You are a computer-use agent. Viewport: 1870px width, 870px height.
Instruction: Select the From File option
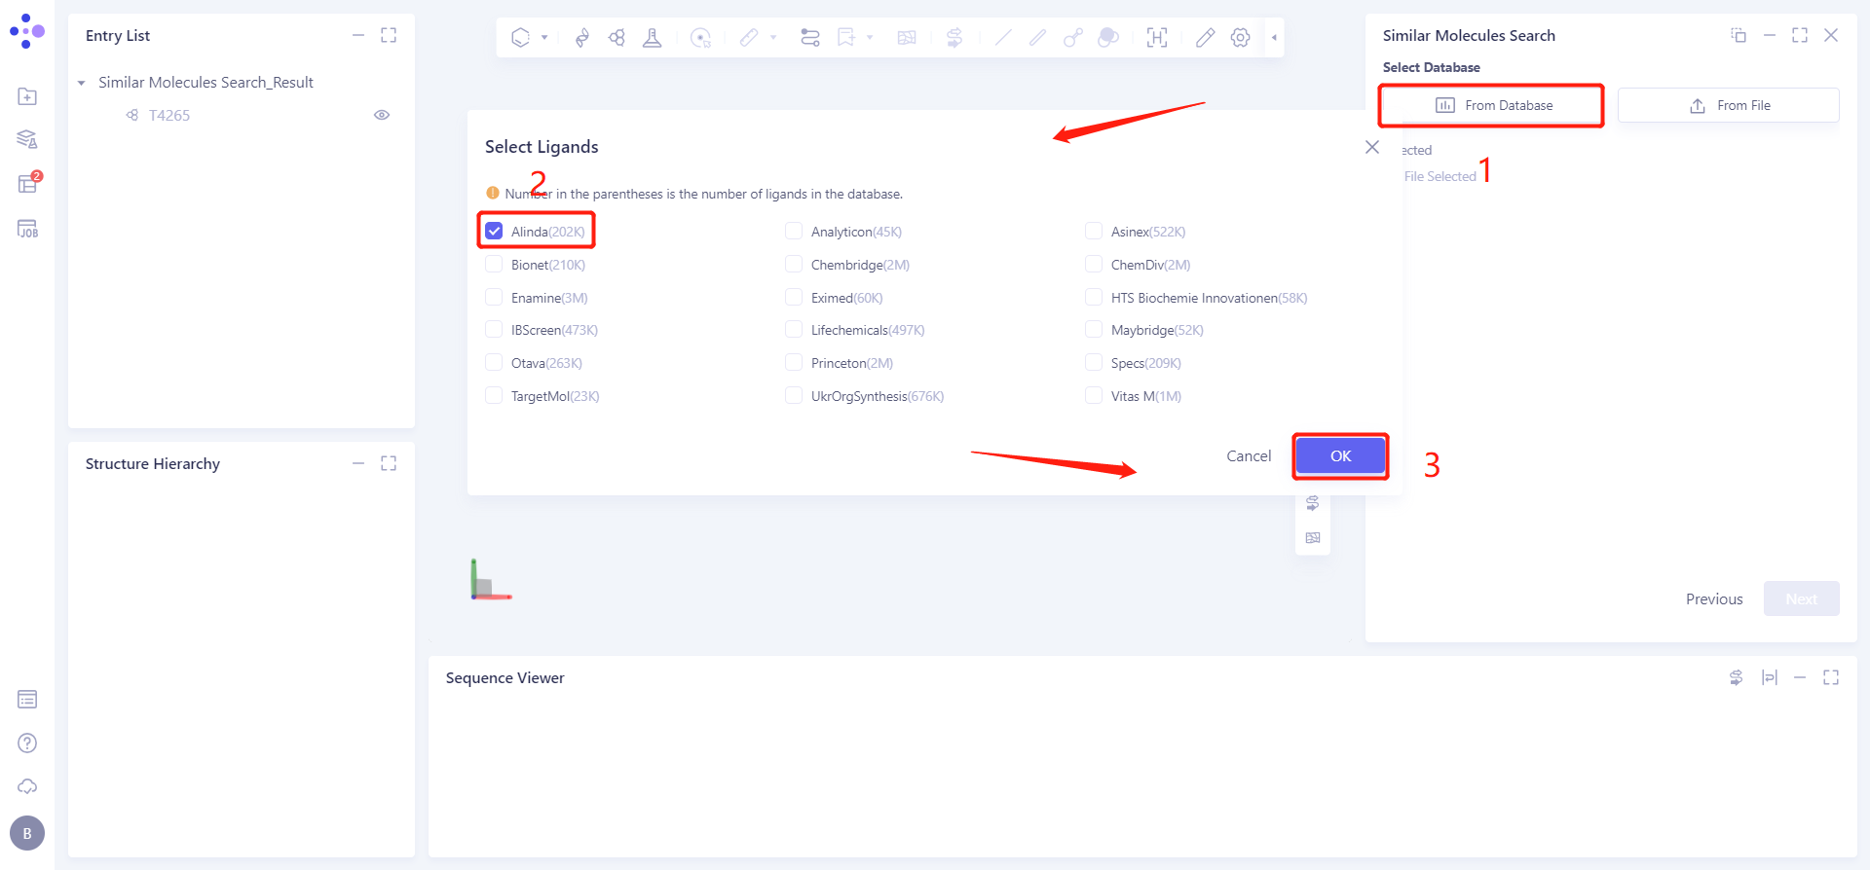1729,105
